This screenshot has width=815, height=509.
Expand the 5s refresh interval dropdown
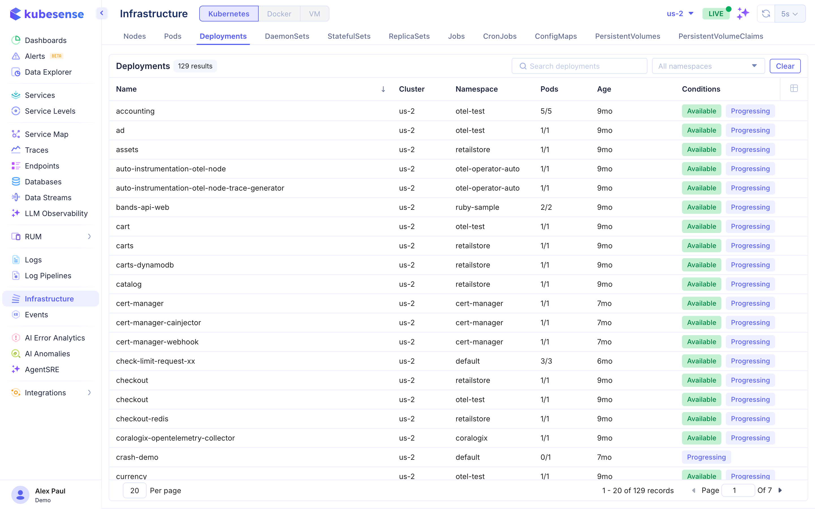790,14
